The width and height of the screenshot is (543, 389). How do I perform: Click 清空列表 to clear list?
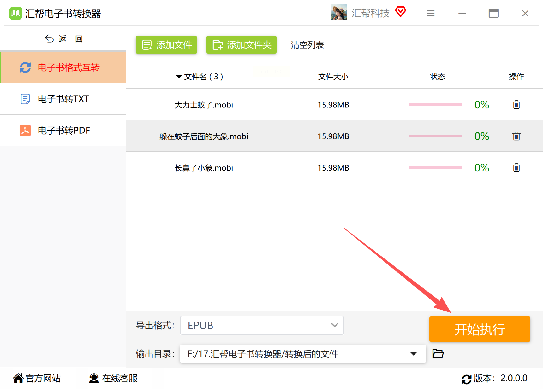click(x=307, y=45)
